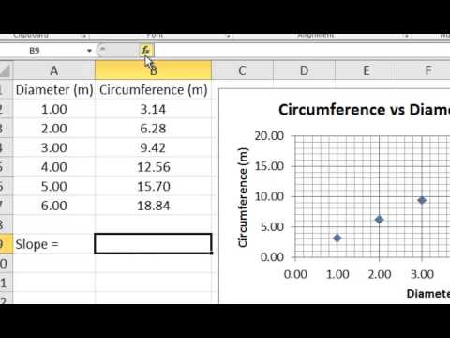Select cell with diameter 2.00

[x=54, y=129]
